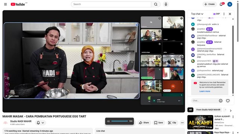Adjust the volume slider bar
The width and height of the screenshot is (239, 134).
tap(119, 121)
